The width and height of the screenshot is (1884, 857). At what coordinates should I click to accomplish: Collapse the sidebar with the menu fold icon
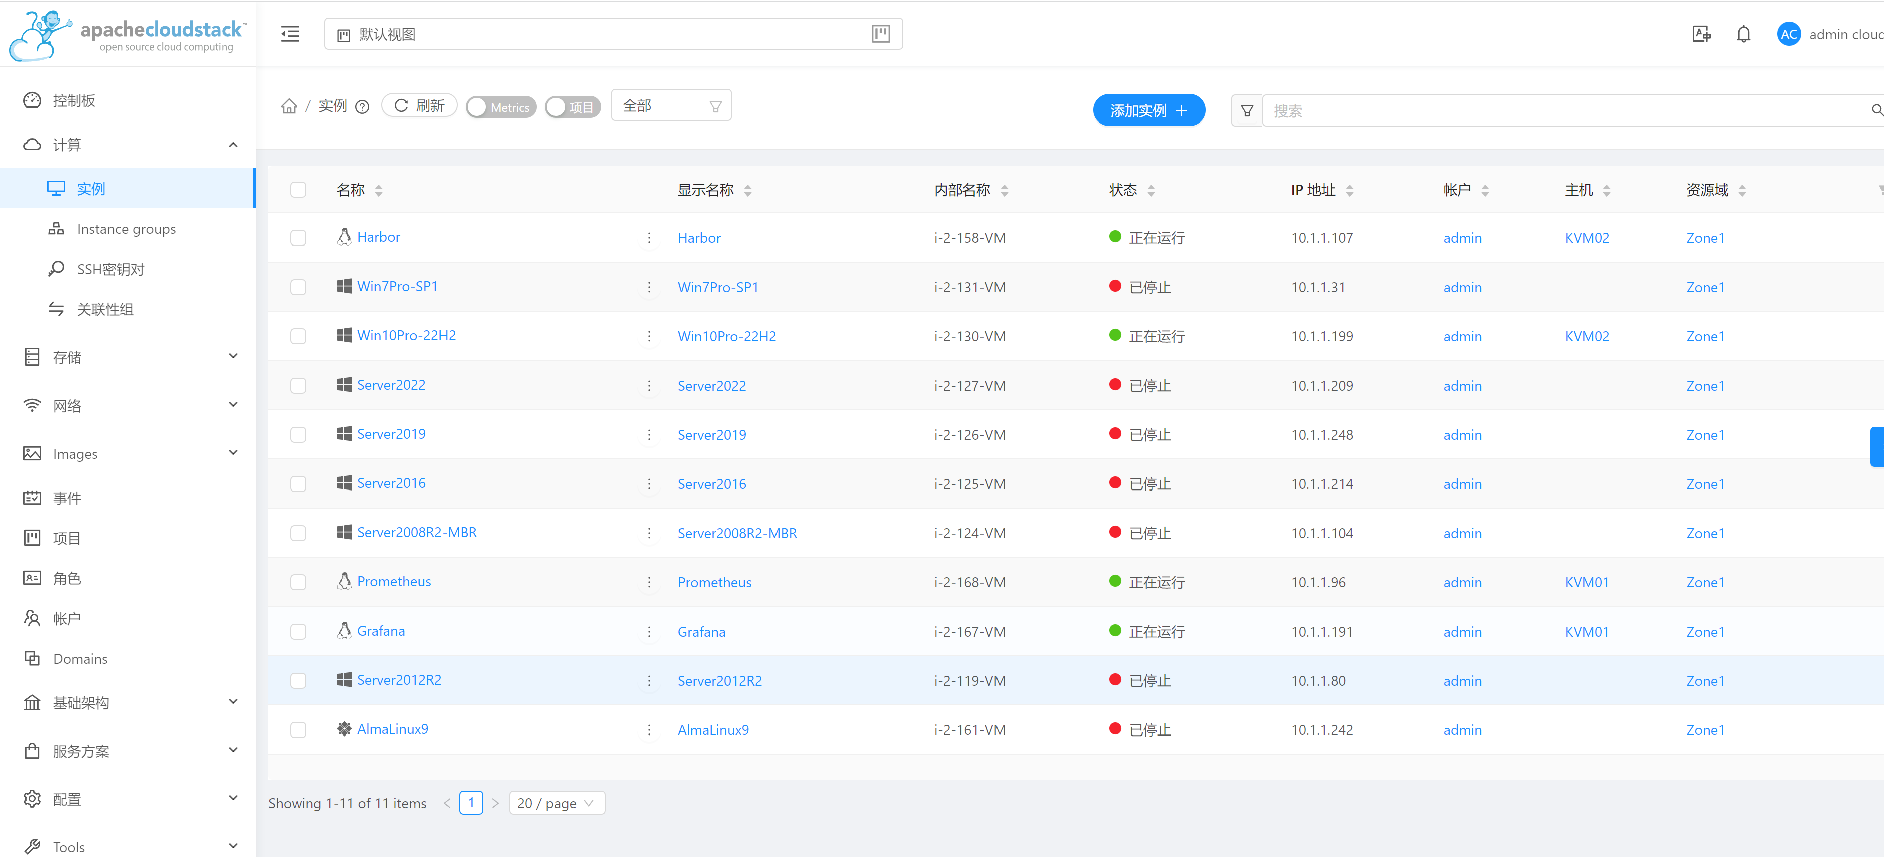pos(290,34)
